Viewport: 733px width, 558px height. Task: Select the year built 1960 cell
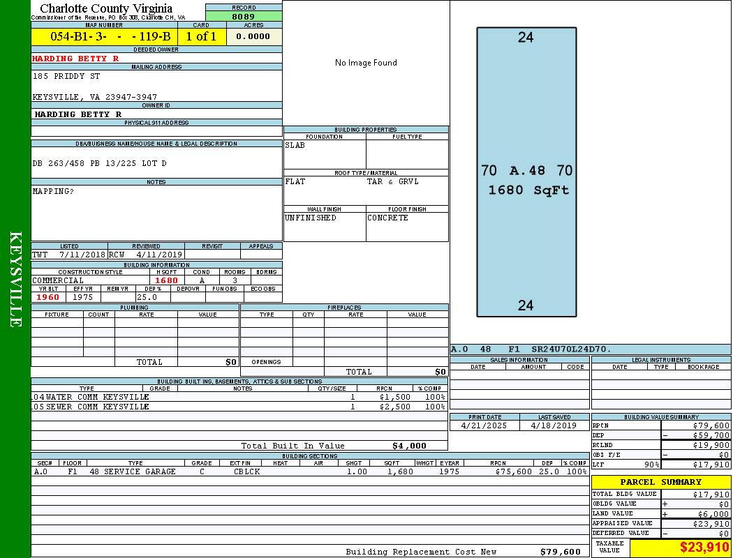click(48, 297)
